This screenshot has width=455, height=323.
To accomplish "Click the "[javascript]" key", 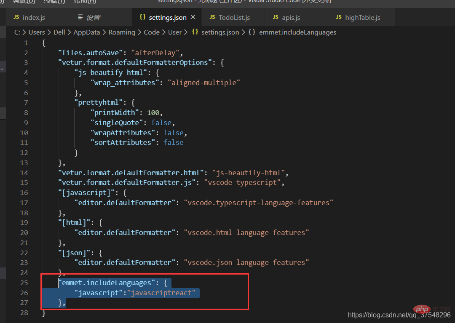I will click(x=86, y=193).
